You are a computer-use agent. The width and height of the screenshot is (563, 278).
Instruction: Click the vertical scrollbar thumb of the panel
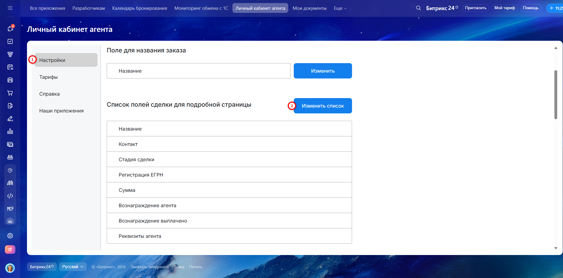[556, 95]
